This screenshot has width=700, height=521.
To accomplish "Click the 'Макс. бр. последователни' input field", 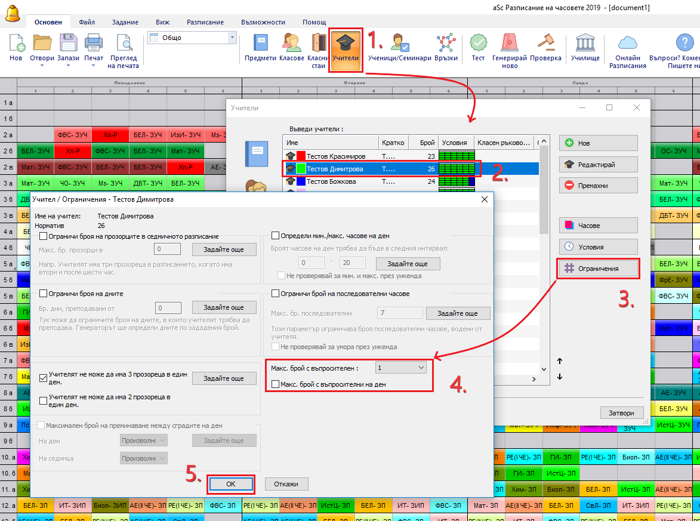I will pyautogui.click(x=399, y=313).
